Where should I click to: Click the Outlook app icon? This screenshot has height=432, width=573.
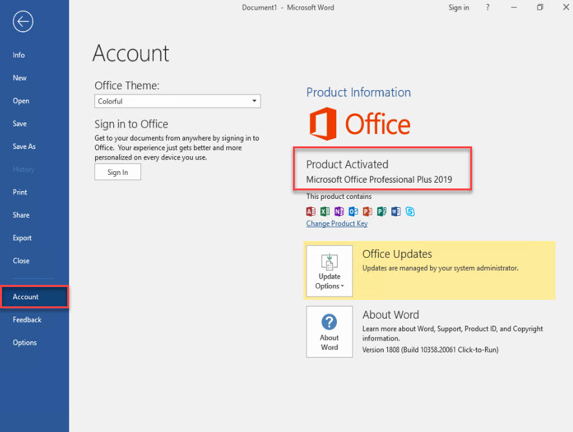click(353, 211)
